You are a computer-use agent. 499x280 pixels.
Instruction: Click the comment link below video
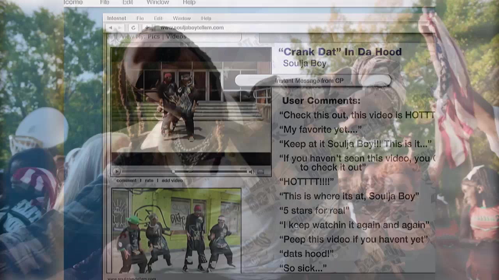(126, 180)
